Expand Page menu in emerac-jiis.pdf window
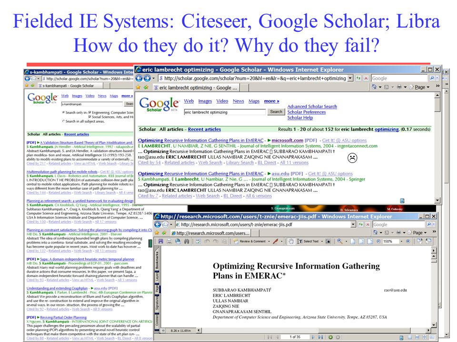Image resolution: width=457 pixels, height=342 pixels. coord(418,233)
